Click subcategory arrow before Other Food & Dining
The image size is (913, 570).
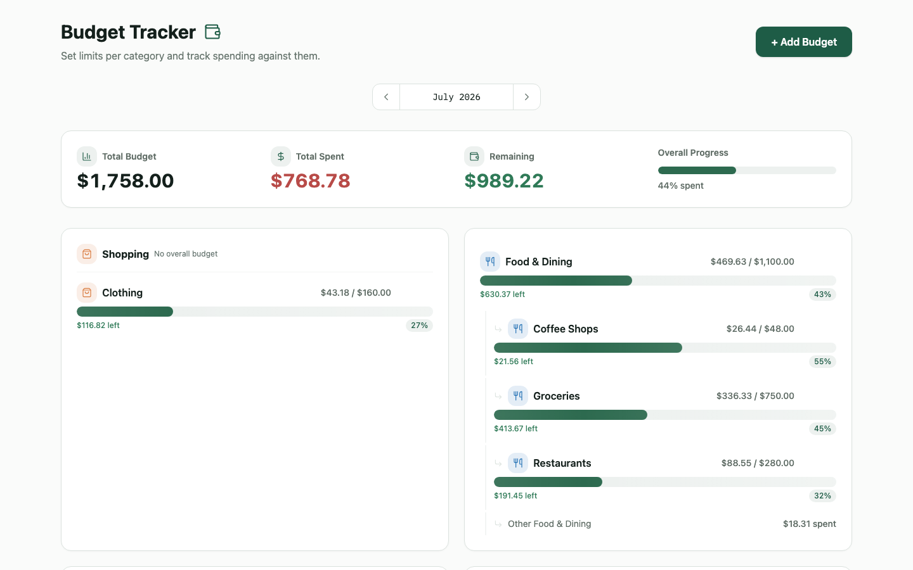pos(498,524)
